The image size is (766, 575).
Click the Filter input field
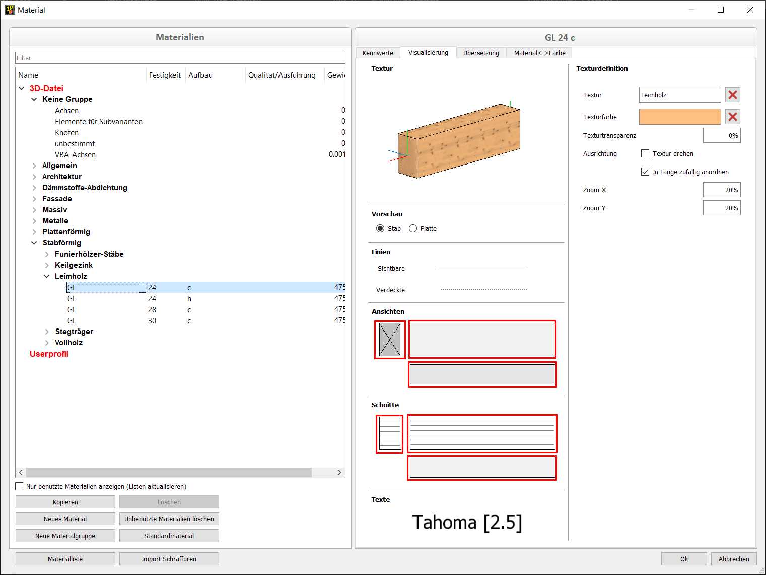[x=180, y=58]
